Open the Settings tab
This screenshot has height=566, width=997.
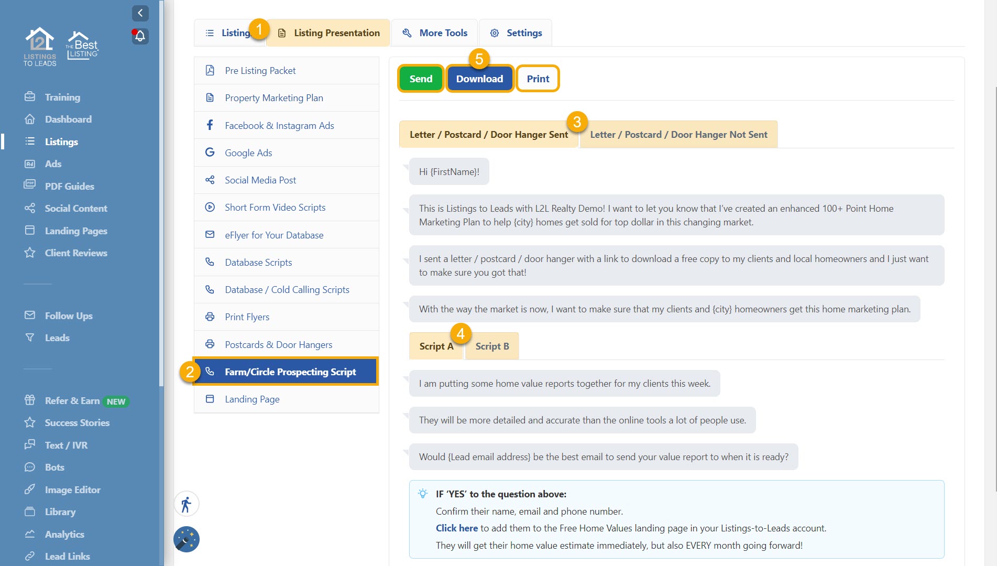[523, 32]
